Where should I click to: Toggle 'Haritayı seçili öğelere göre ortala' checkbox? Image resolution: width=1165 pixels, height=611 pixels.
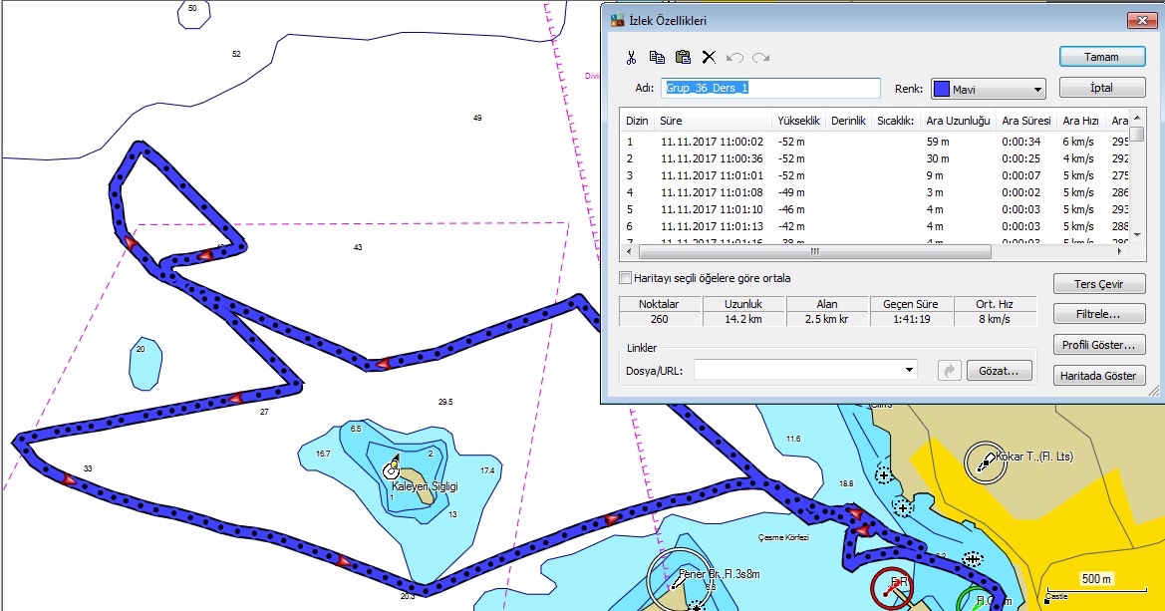(x=626, y=278)
